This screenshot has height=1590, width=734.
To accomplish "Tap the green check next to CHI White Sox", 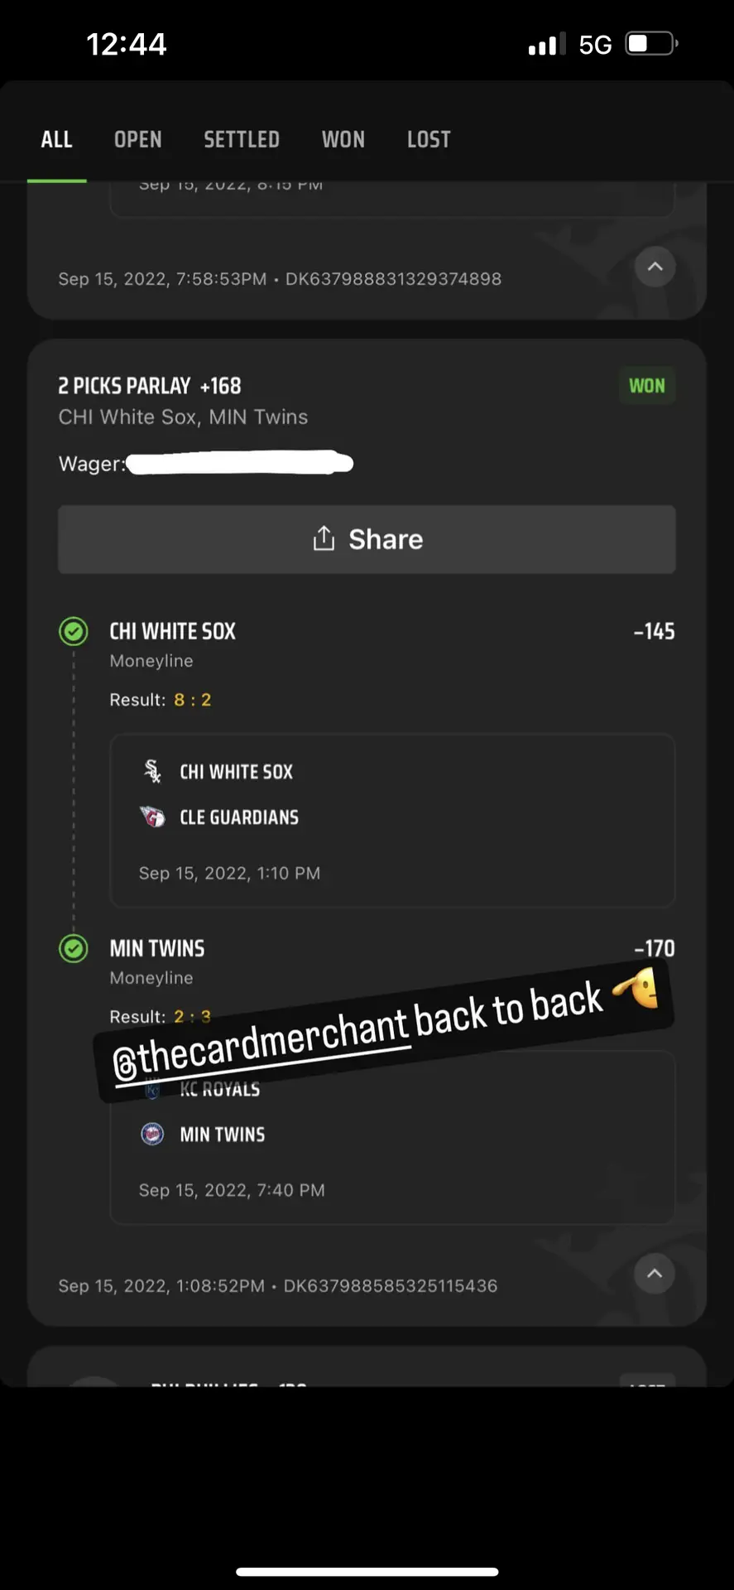I will (74, 631).
